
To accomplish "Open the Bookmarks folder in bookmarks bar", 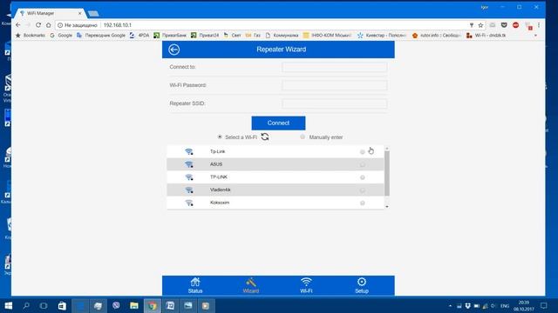I will coord(31,36).
